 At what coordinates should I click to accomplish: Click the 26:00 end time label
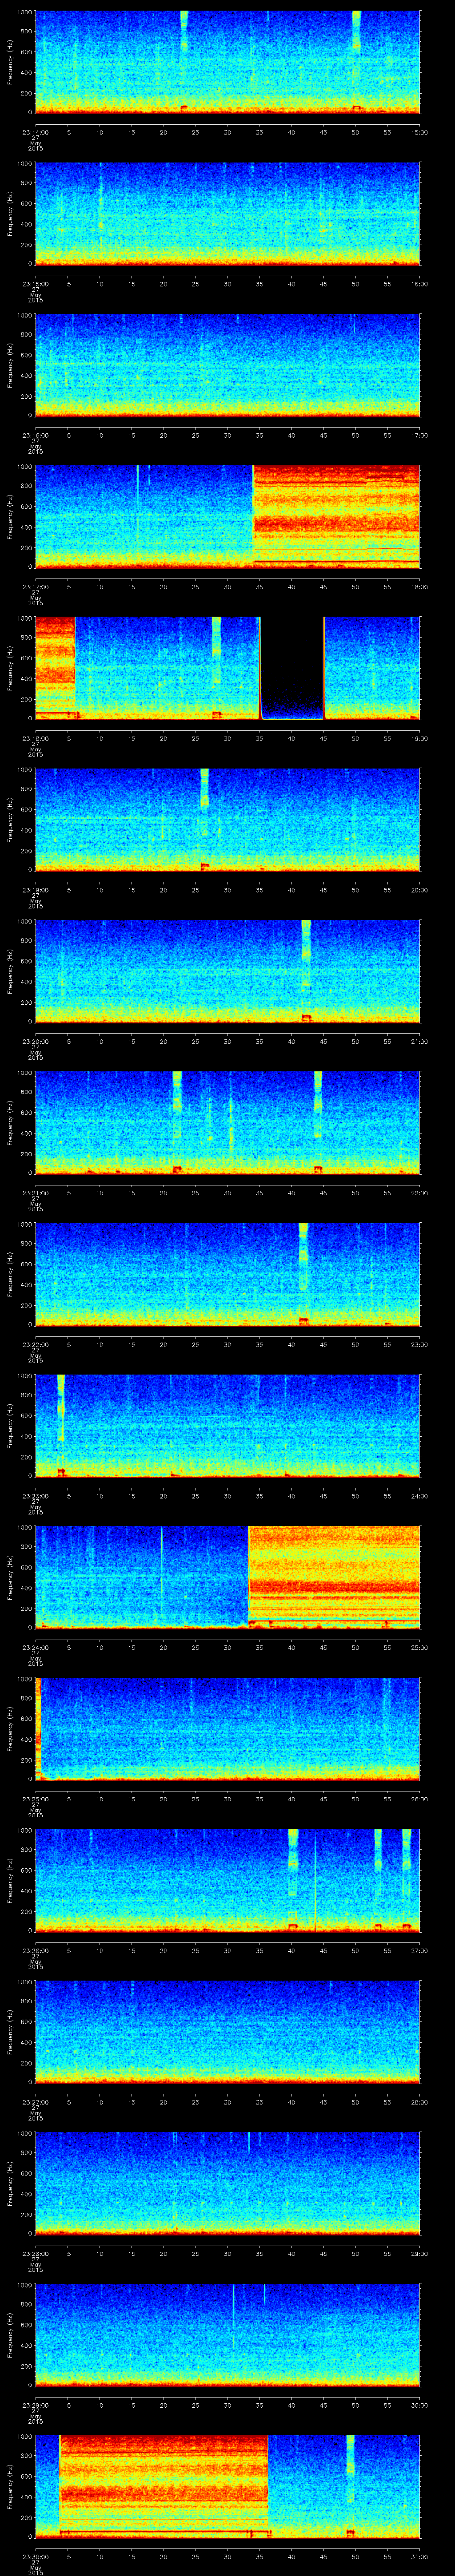point(420,1799)
